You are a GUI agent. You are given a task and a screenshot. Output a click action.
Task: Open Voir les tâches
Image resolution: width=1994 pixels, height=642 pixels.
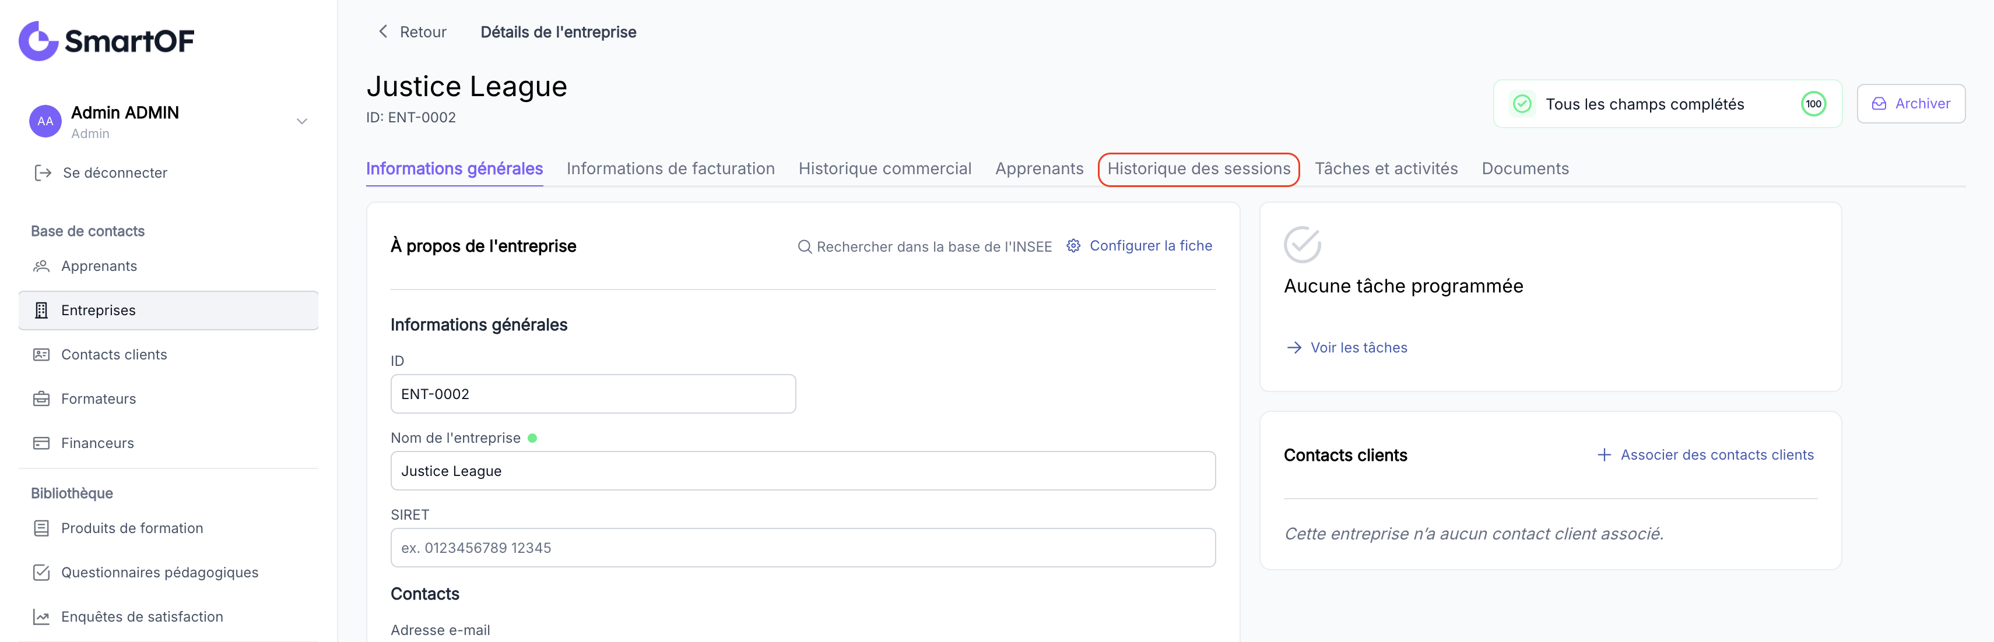(1358, 348)
